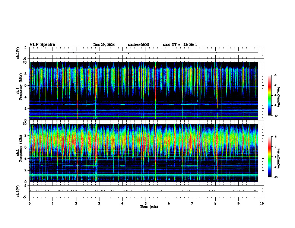Click the "8" kHz tick of ch.1 spectrogram
Screen dimensions: 295x228
(x=26, y=74)
